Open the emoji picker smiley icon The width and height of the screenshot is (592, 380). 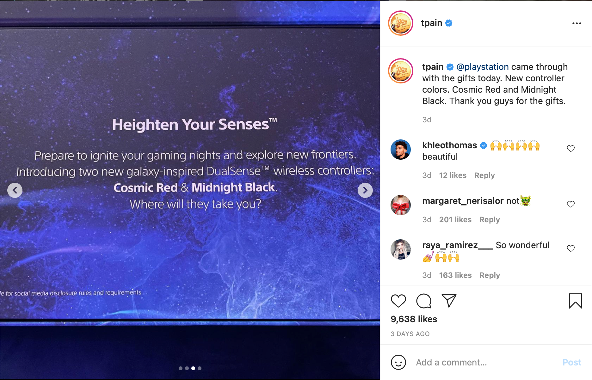tap(398, 362)
